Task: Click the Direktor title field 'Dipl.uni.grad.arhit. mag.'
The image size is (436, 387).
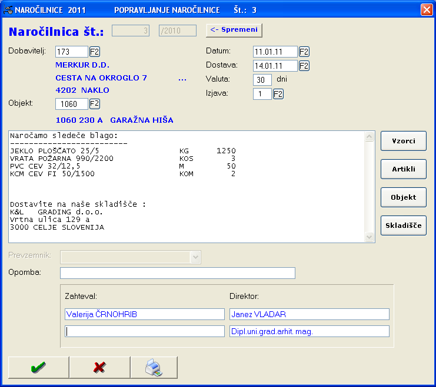Action: point(309,331)
